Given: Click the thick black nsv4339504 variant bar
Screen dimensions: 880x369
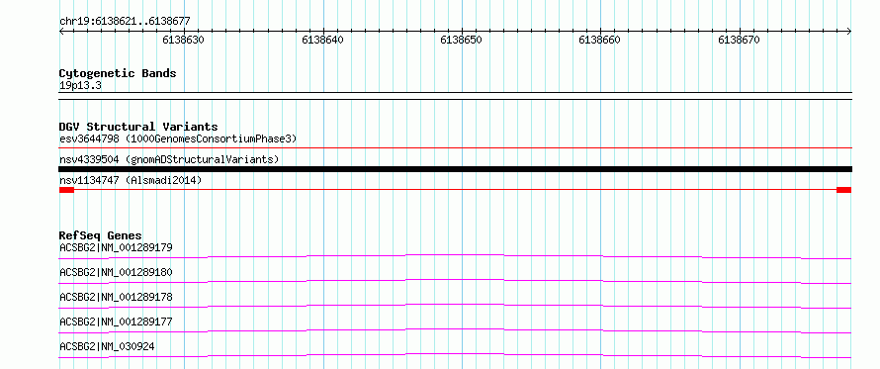Looking at the screenshot, I should 456,169.
